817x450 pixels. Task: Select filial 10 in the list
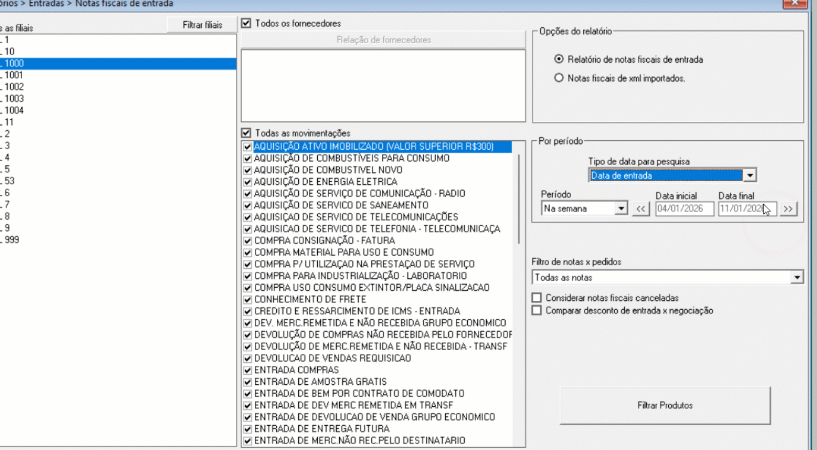click(x=118, y=52)
